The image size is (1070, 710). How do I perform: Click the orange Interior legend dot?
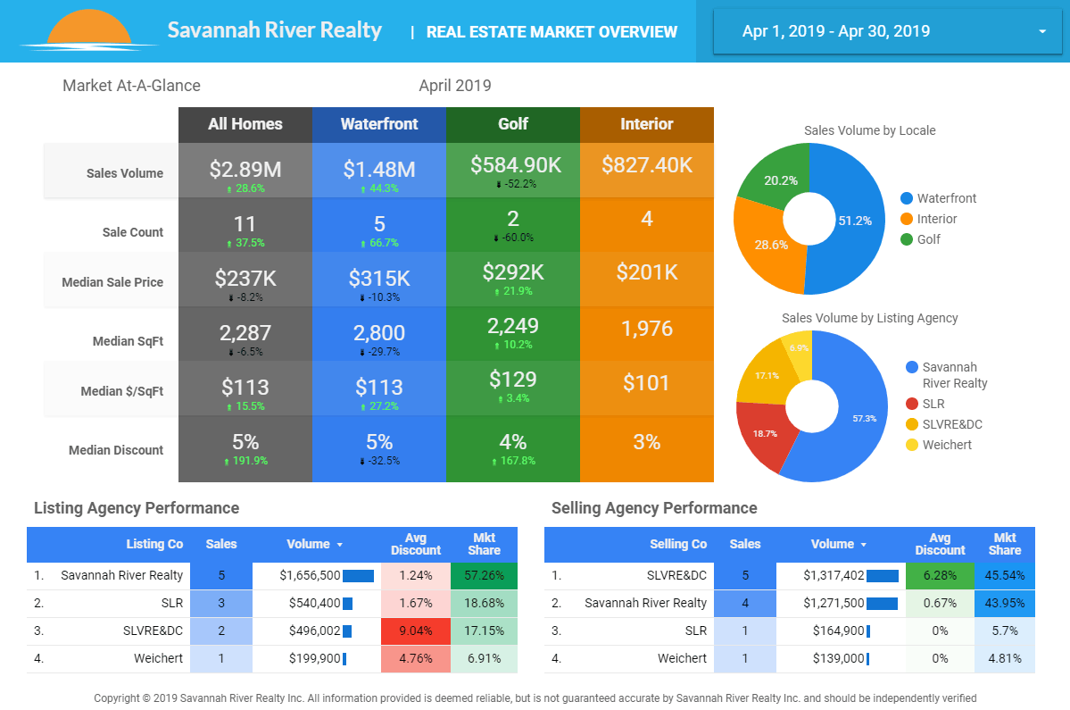(x=907, y=219)
